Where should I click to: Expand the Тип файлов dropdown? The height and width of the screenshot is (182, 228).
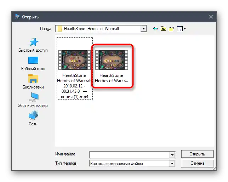pos(172,163)
